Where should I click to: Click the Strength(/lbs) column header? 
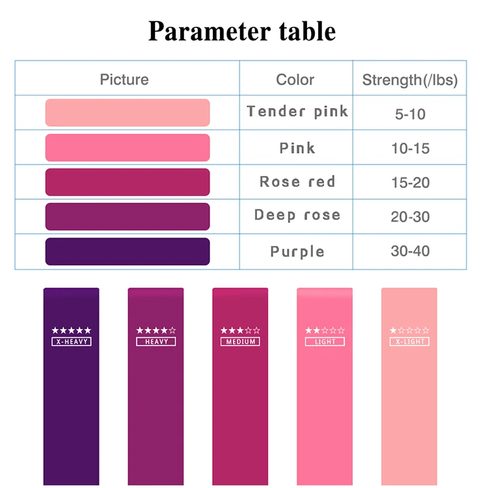pos(410,80)
